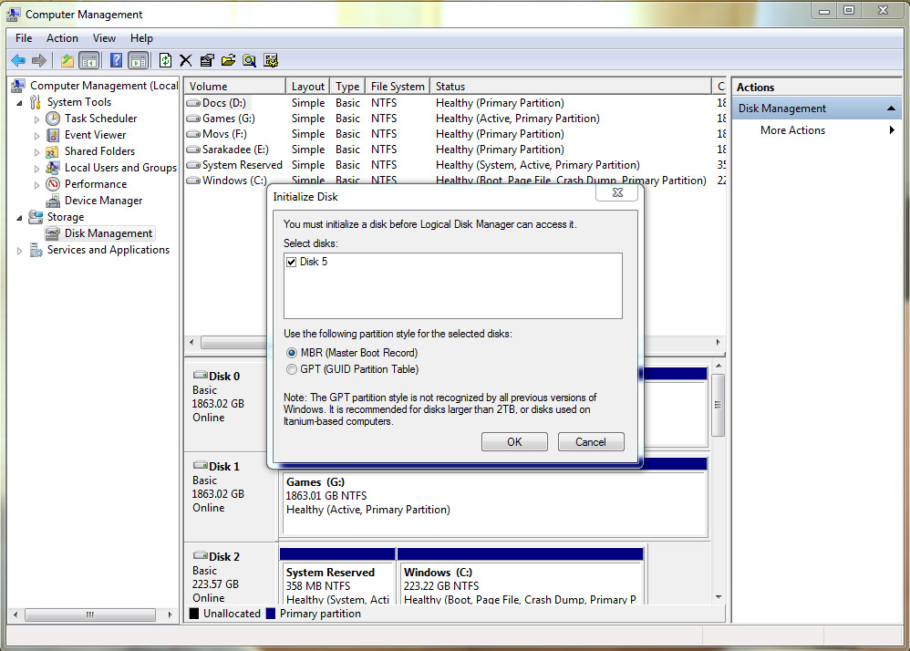910x651 pixels.
Task: Sort by the Status column header
Action: [x=571, y=86]
